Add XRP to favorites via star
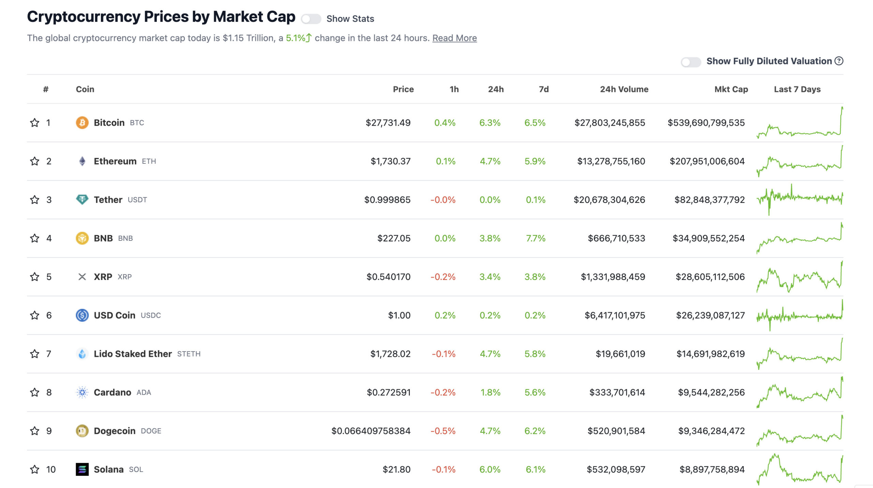The image size is (873, 488). (34, 277)
